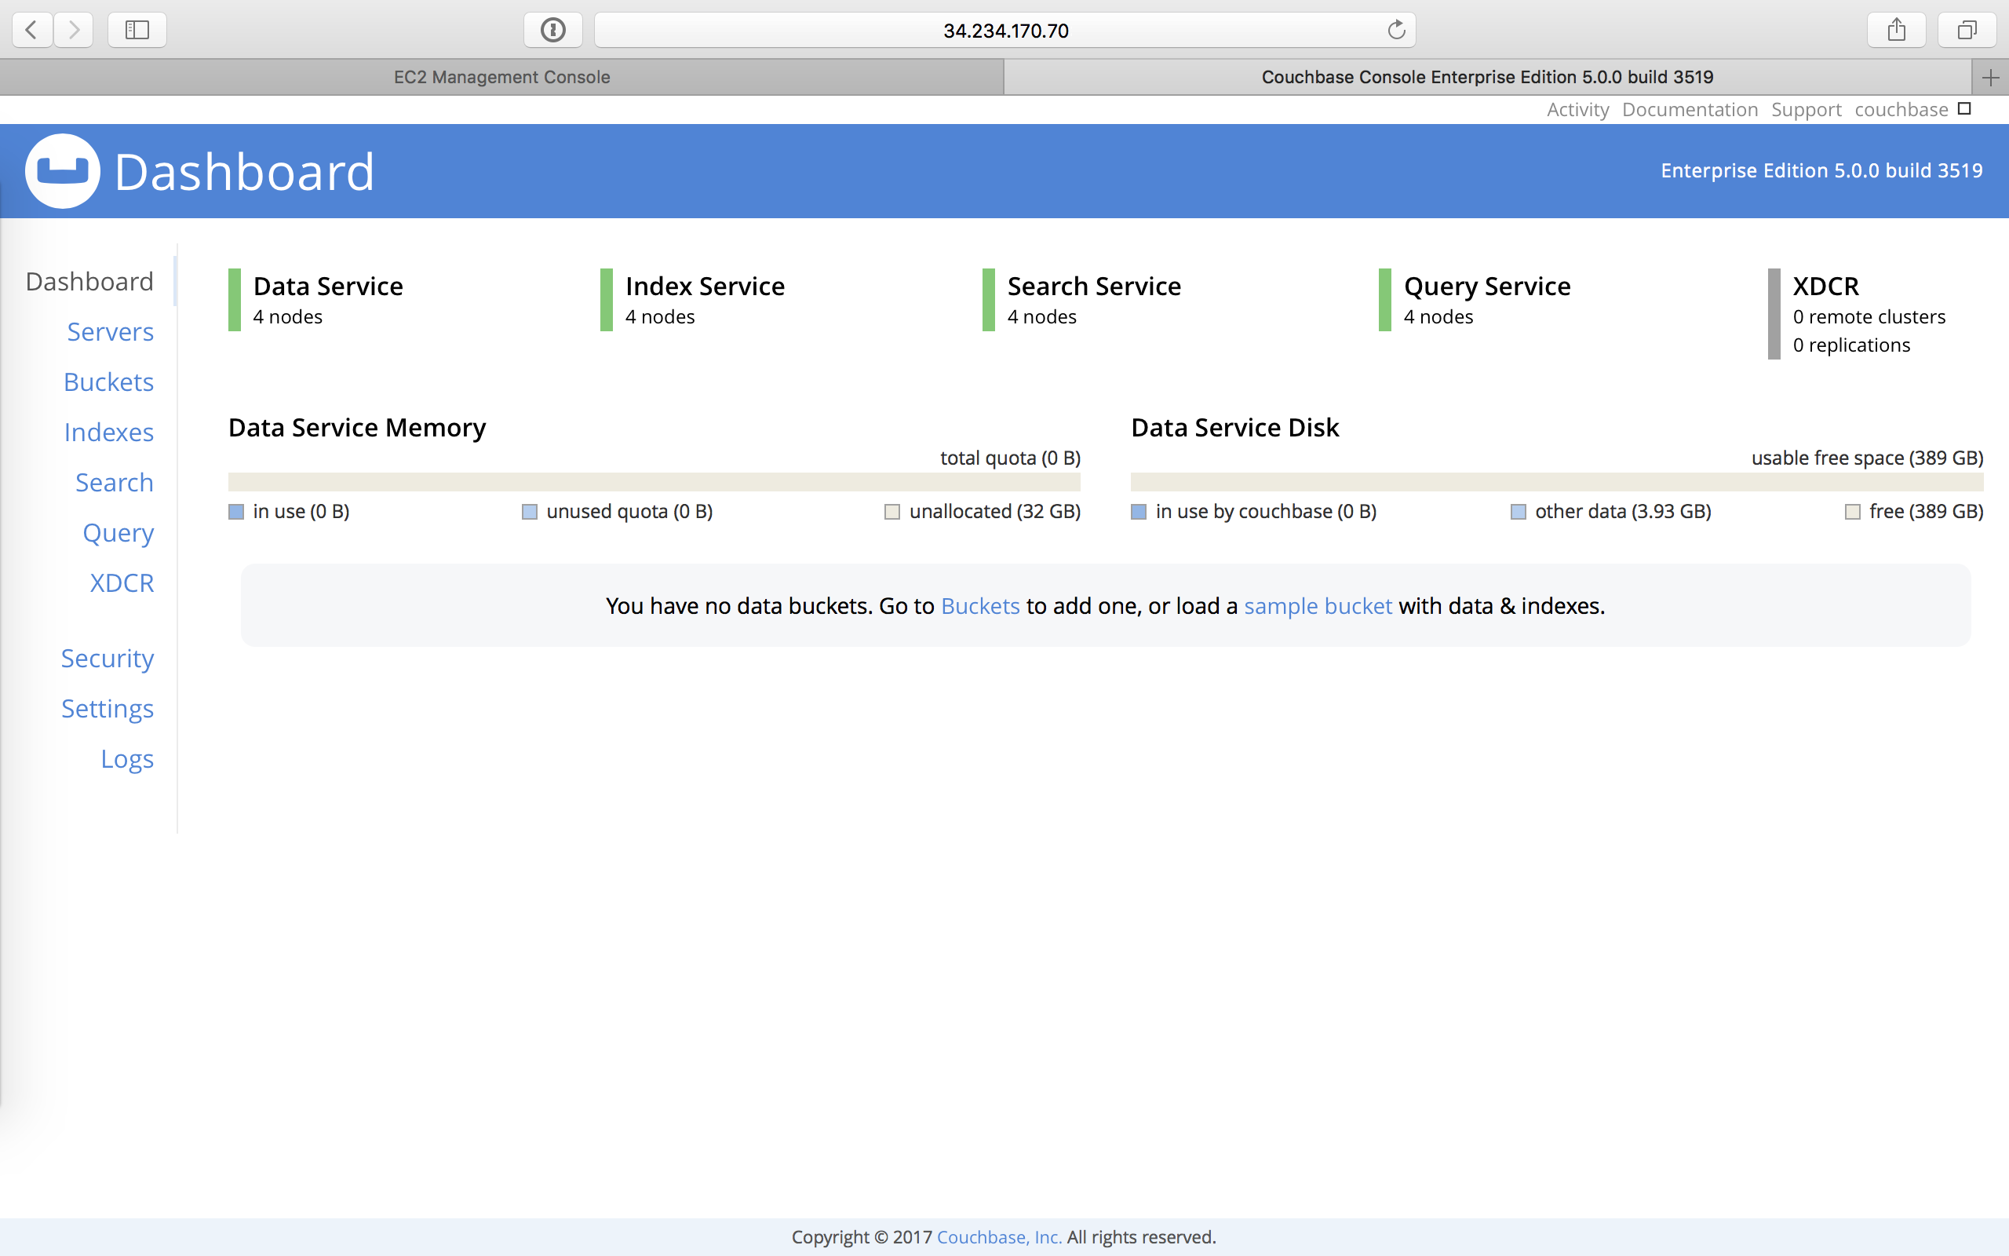2009x1256 pixels.
Task: Follow the sample bucket link
Action: tap(1318, 605)
